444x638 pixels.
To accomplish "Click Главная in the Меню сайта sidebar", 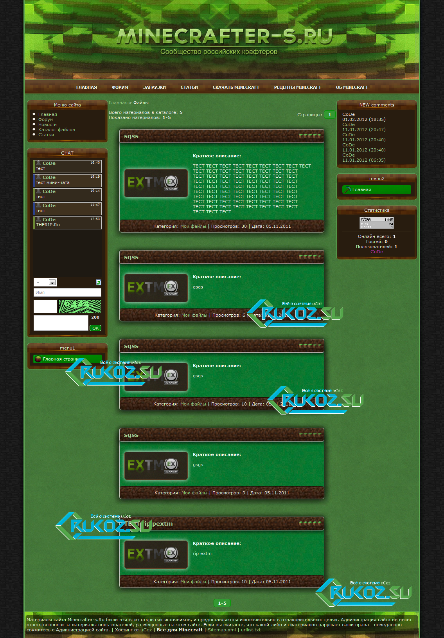I will (48, 114).
